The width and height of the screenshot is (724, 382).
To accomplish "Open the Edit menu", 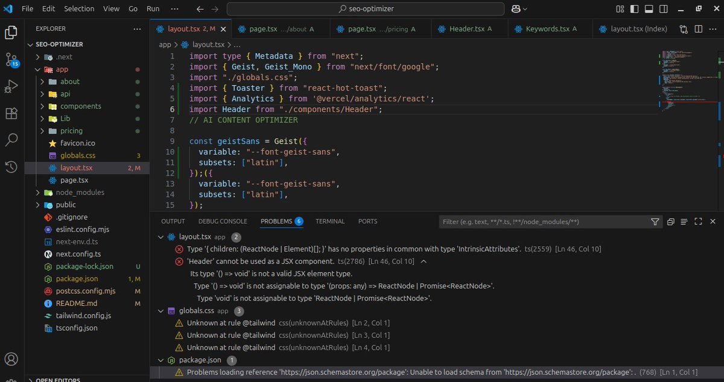I will coord(49,9).
